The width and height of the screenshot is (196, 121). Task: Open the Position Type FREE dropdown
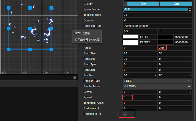coord(157,81)
